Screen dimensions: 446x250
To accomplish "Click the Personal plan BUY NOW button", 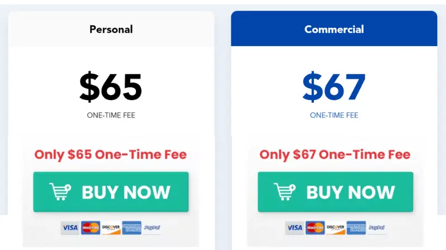I will pos(111,192).
